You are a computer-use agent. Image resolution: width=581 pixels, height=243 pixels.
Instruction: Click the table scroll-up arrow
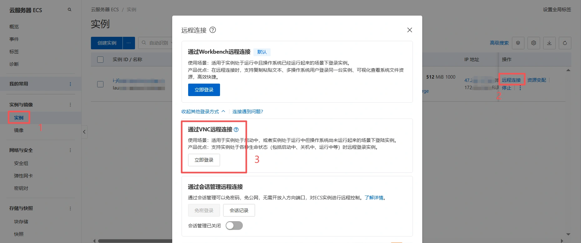tap(568, 70)
